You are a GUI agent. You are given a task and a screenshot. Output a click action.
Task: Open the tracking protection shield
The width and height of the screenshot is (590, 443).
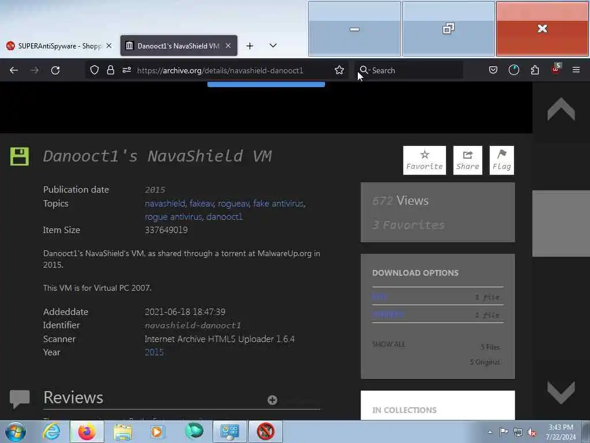[94, 70]
